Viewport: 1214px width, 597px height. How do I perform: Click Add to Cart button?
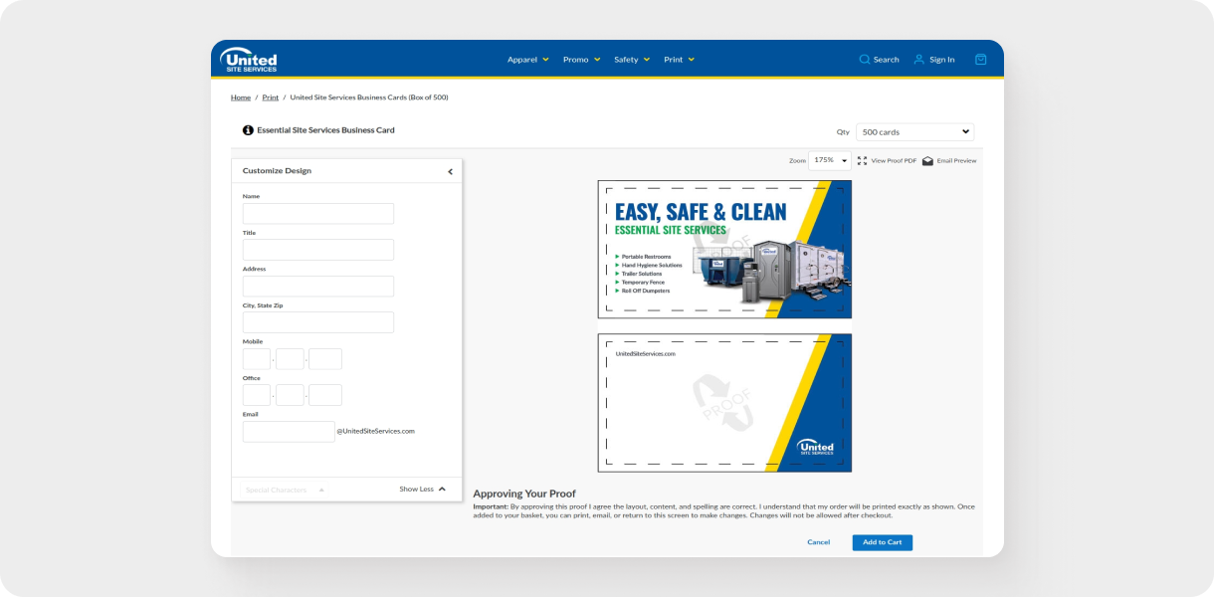coord(882,542)
